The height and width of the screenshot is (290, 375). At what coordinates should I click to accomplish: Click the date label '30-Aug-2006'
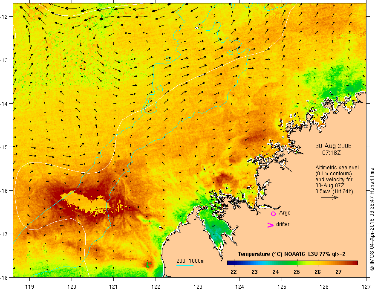(333, 146)
